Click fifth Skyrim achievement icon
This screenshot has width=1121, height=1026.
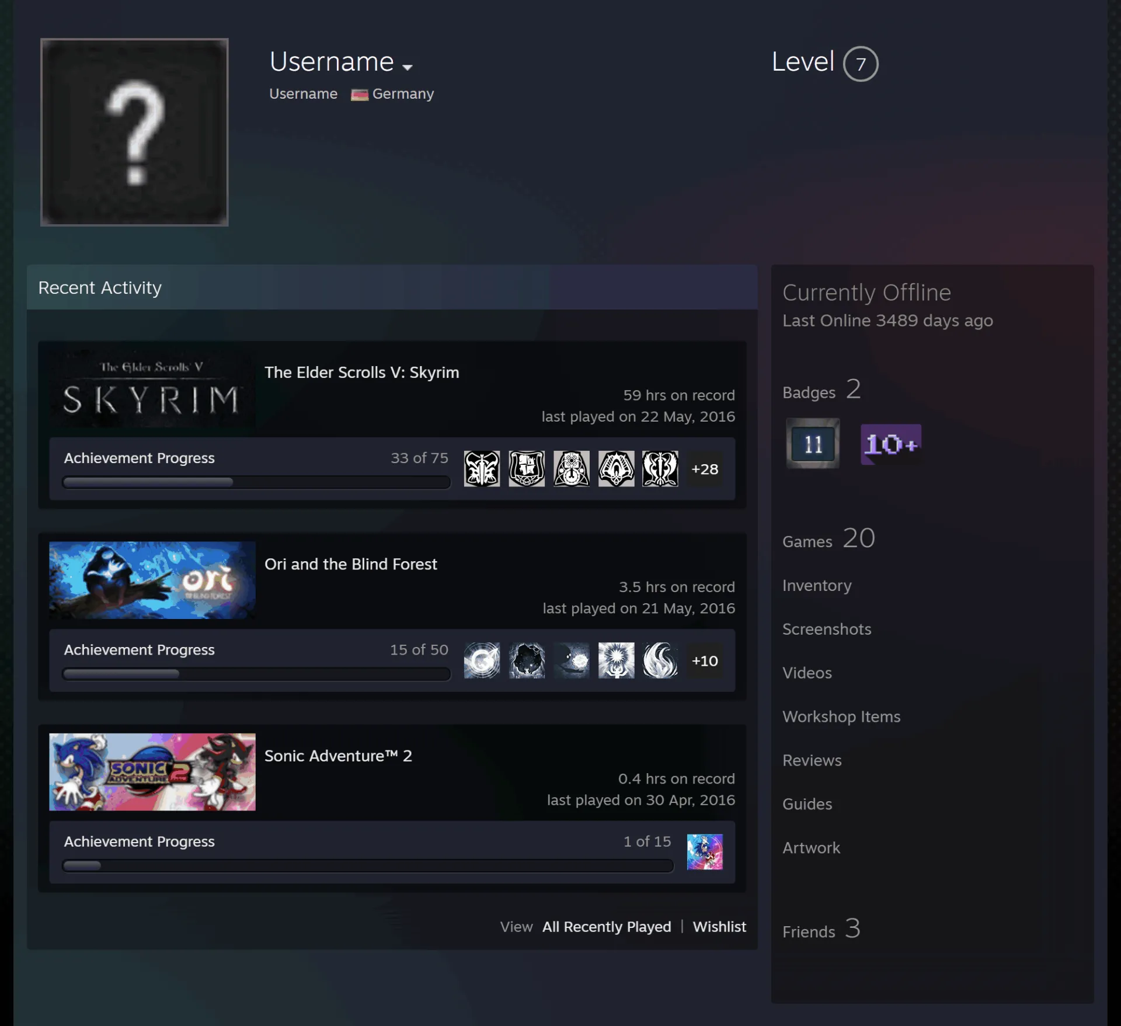pyautogui.click(x=660, y=469)
